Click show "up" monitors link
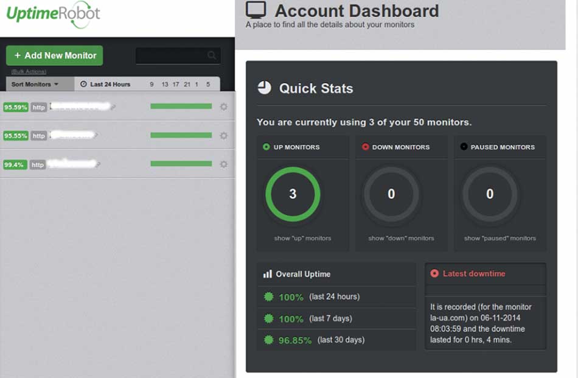Viewport: 578px width, 378px height. tap(302, 239)
